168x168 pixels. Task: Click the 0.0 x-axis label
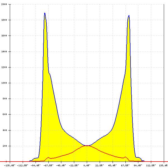click(x=87, y=165)
